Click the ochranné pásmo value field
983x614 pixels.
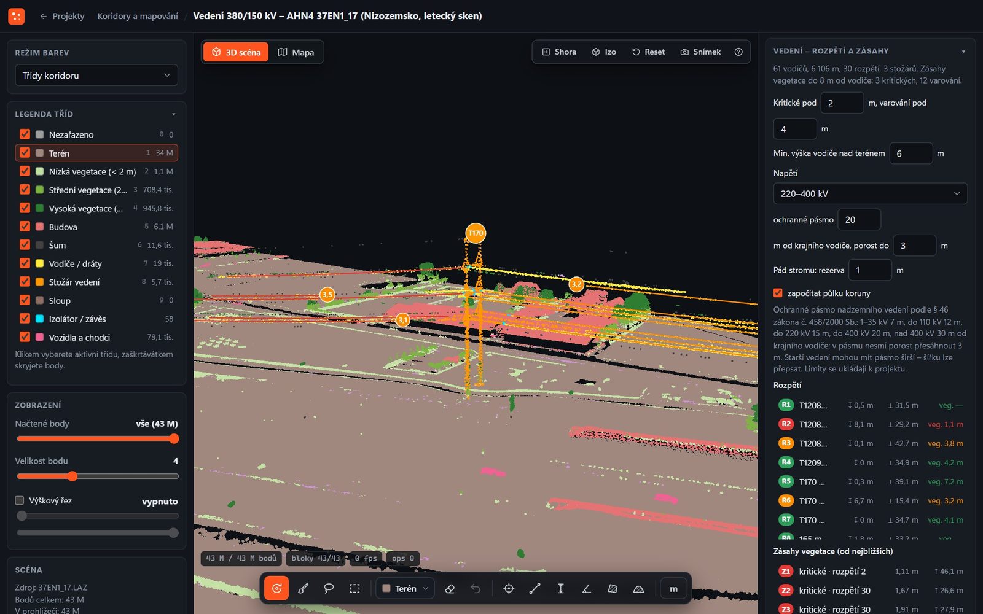859,219
